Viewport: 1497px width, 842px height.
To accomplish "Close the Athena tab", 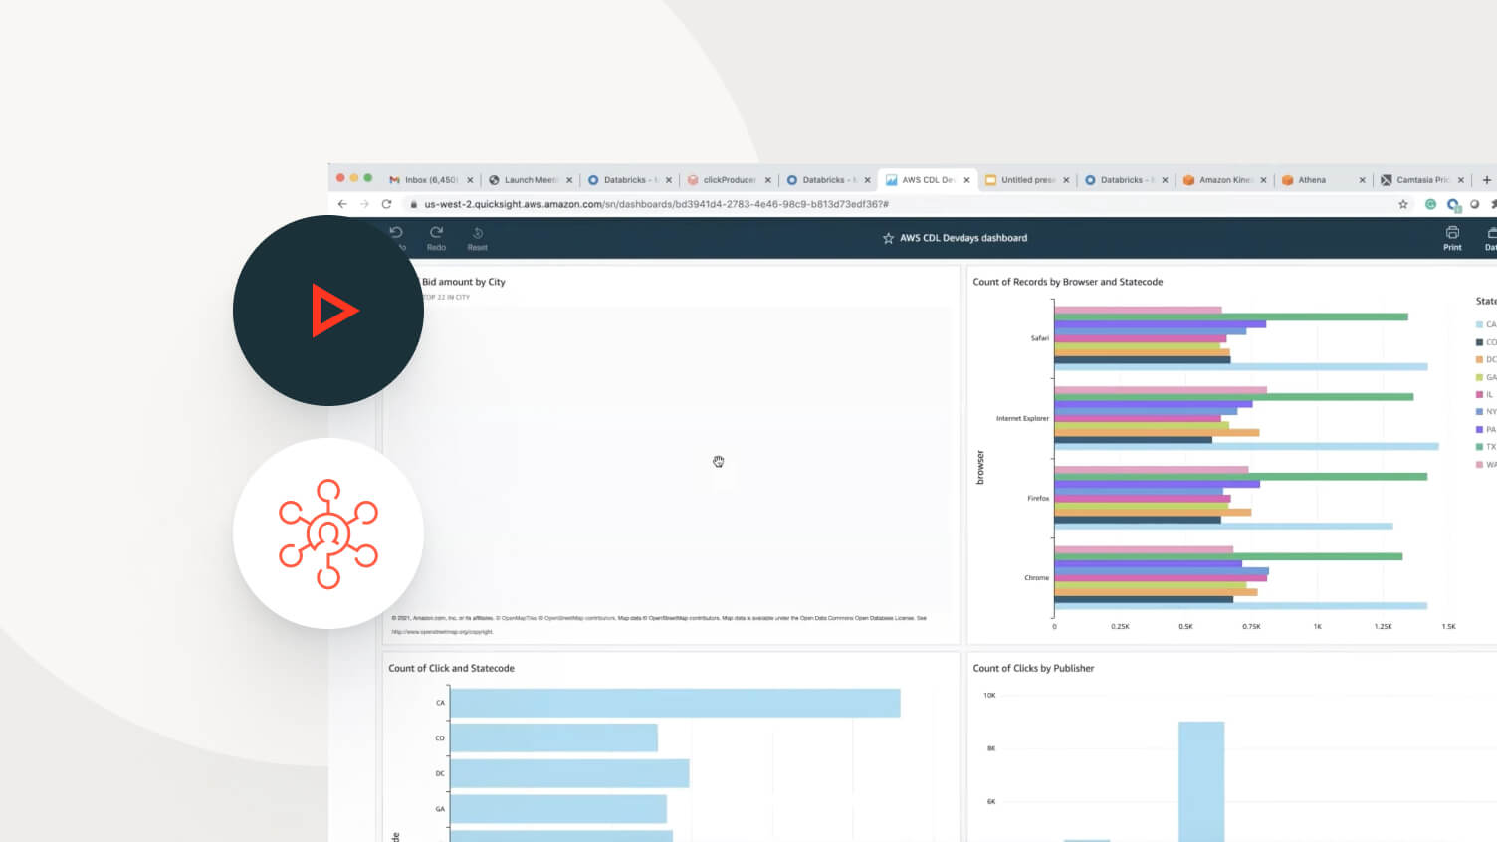I will [x=1363, y=180].
